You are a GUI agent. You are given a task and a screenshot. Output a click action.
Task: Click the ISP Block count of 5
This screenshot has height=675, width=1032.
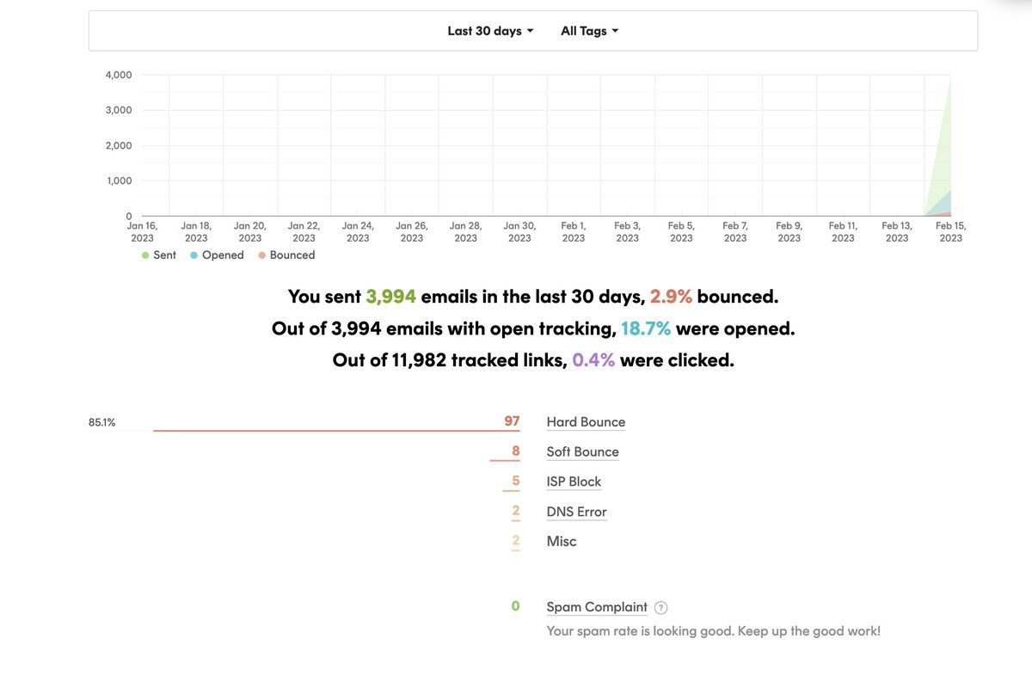click(x=515, y=482)
